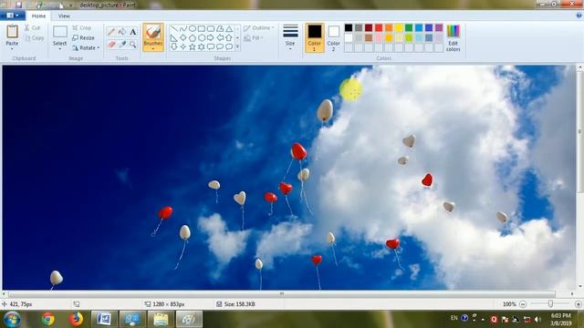This screenshot has height=328, width=584.
Task: Choose the Cloud callout shape
Action: point(229,46)
